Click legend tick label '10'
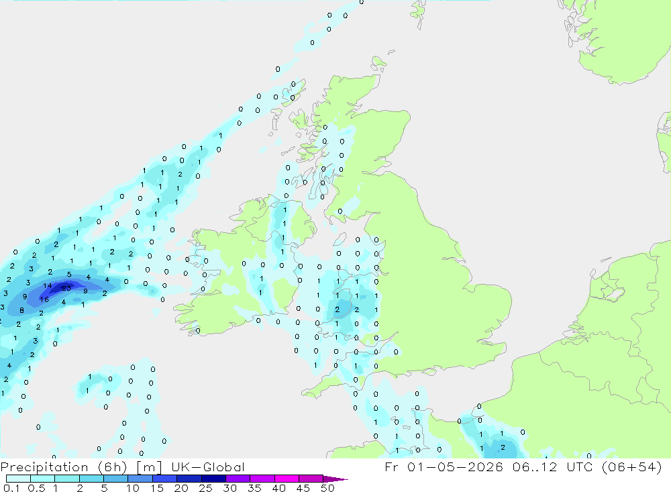This screenshot has width=671, height=492. 133,488
